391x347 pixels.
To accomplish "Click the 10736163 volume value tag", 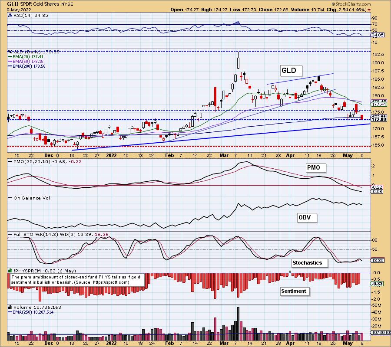I will point(381,332).
